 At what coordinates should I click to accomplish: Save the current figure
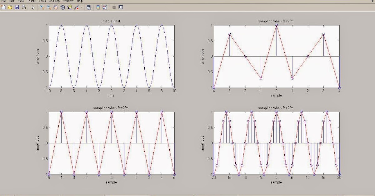click(x=17, y=7)
